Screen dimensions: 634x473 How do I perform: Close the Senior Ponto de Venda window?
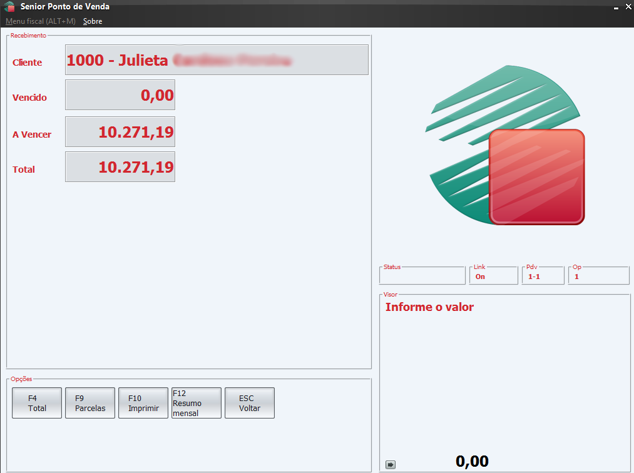[x=628, y=6]
